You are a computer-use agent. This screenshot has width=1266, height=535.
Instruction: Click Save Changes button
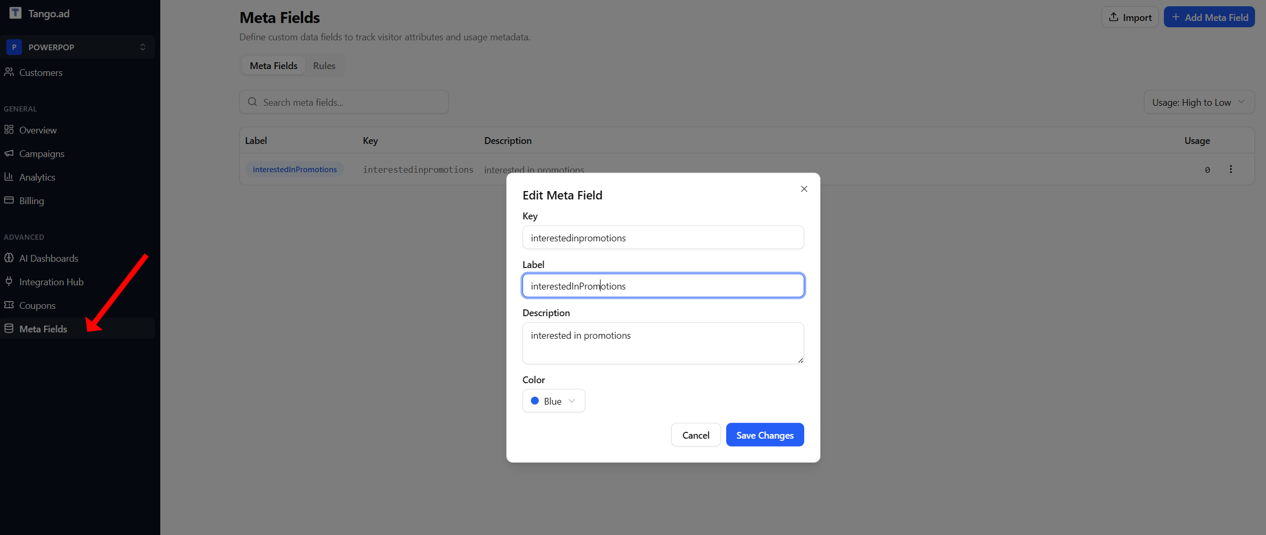coord(765,435)
